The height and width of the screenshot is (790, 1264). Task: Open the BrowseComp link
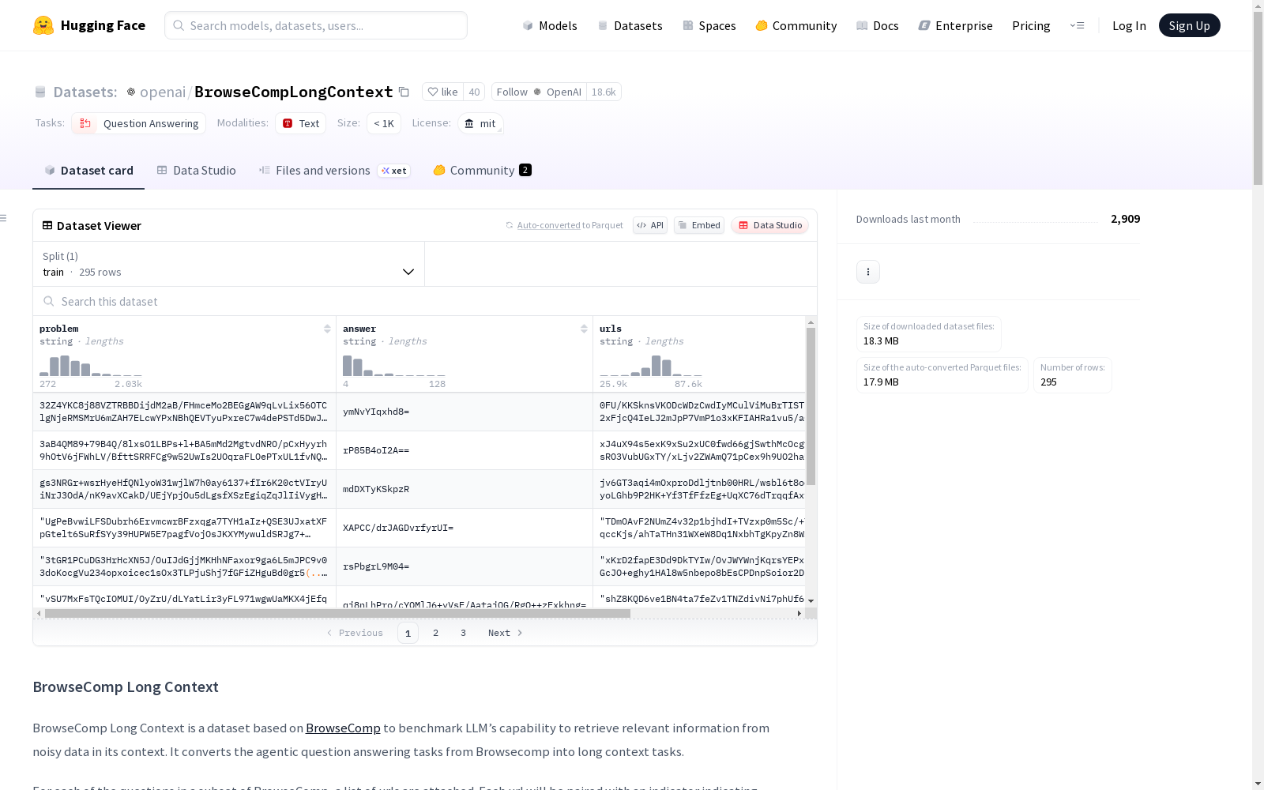[343, 728]
